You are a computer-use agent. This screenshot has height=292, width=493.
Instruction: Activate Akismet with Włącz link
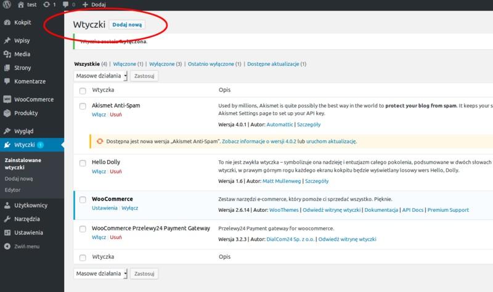(99, 115)
